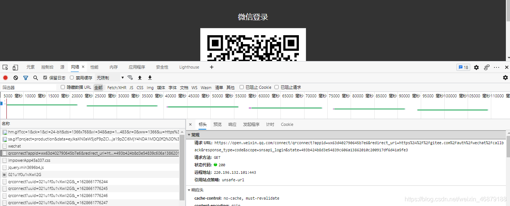Enable blocked requests filter checkbox
The height and width of the screenshot is (206, 510).
(277, 87)
